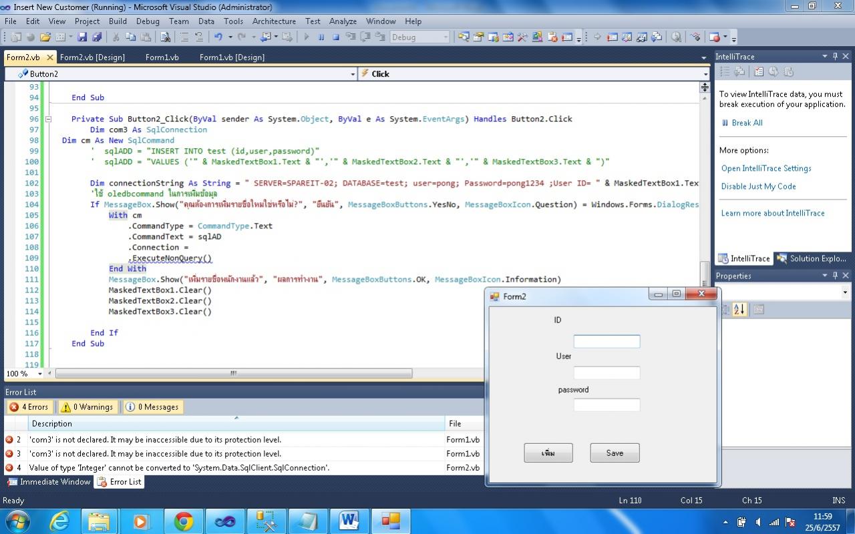Click the Save All toolbar icon
The image size is (855, 534).
coord(97,37)
